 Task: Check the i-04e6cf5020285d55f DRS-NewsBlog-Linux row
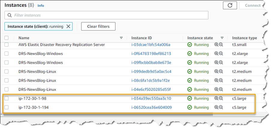coord(6,89)
